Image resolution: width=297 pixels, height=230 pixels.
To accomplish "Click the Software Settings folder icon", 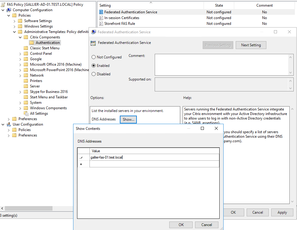I will click(20, 21).
